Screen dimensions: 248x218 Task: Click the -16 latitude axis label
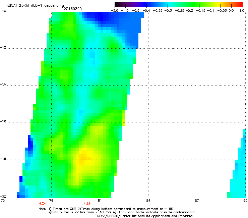3,121
